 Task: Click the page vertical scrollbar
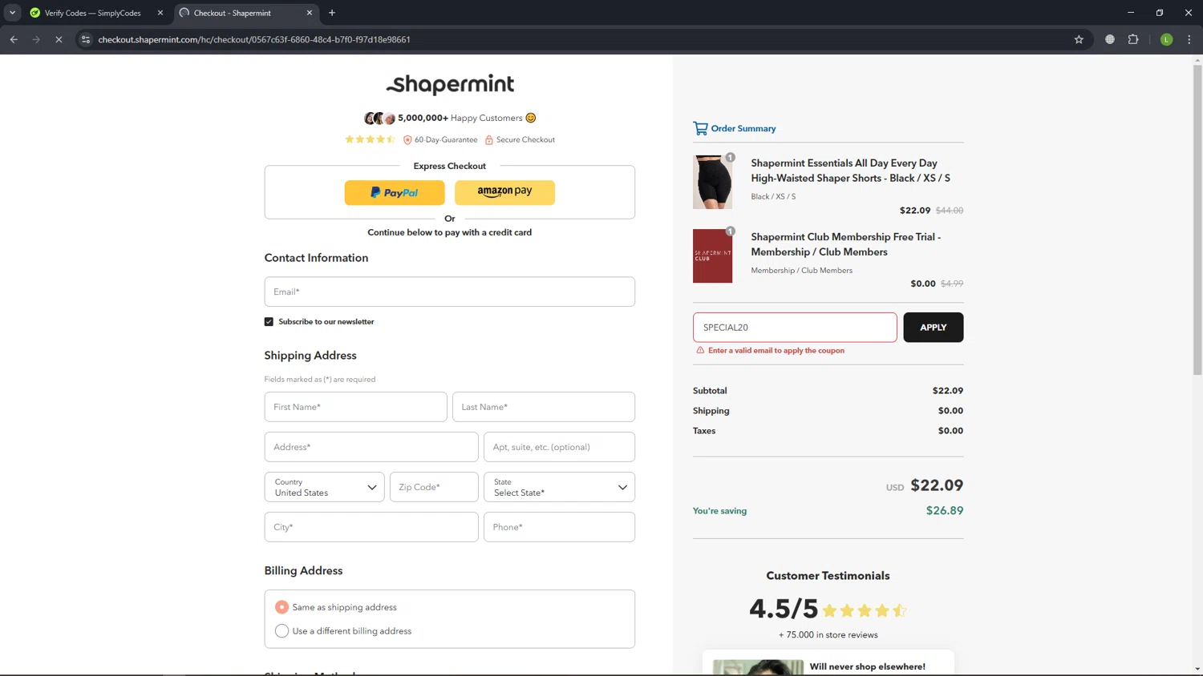point(1197,220)
